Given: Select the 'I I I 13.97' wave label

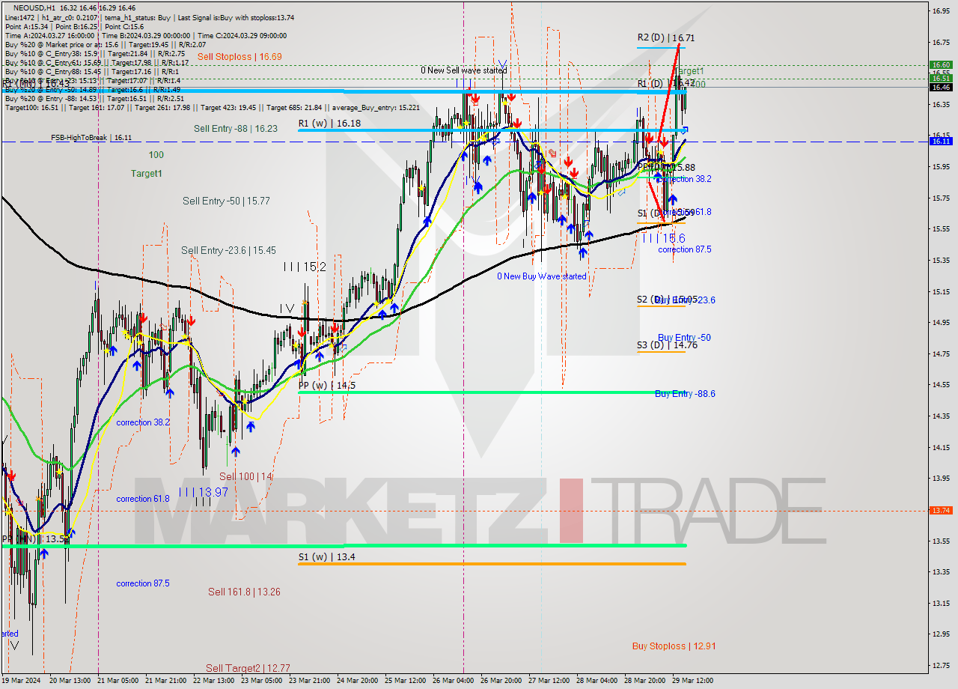Looking at the screenshot, I should (203, 492).
